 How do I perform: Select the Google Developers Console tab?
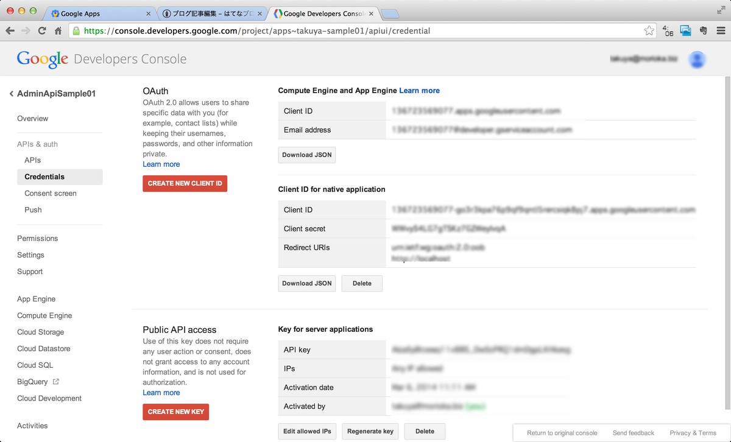coord(323,13)
